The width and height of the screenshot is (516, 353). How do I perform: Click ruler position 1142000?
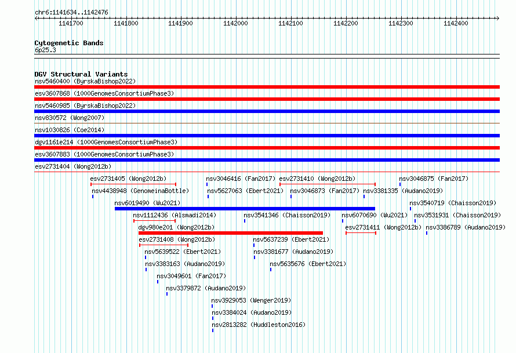tap(235, 23)
